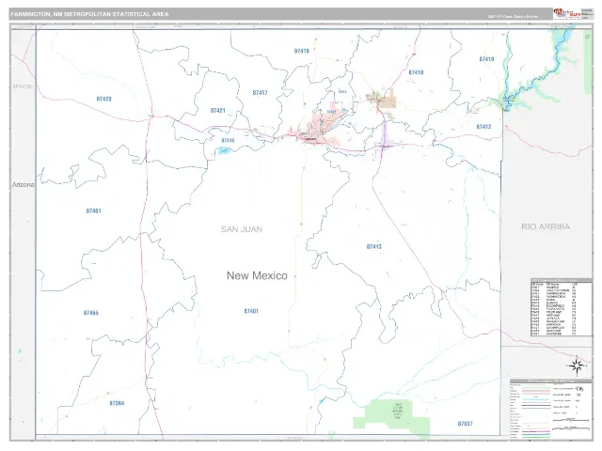
Task: Select ZIP code label 87416
Action: [228, 140]
